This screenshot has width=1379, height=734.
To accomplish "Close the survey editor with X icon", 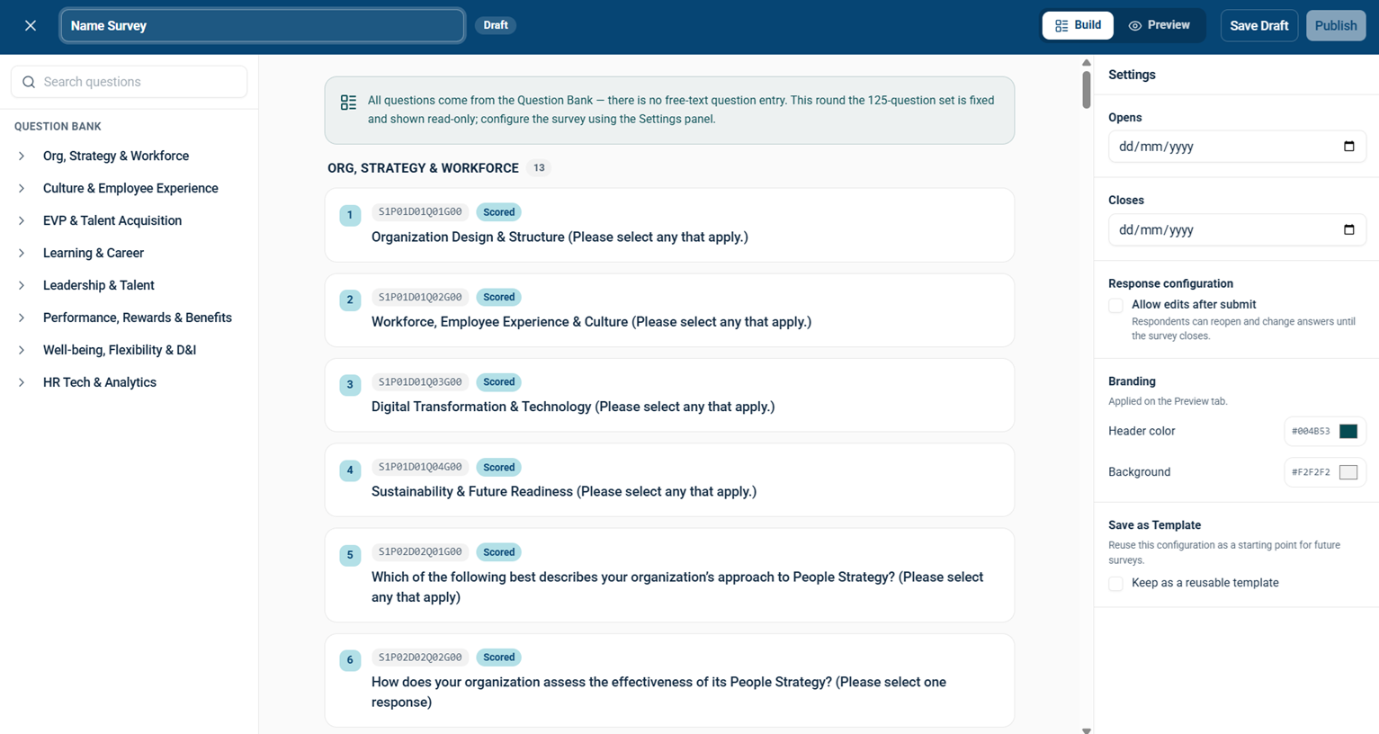I will pyautogui.click(x=31, y=25).
